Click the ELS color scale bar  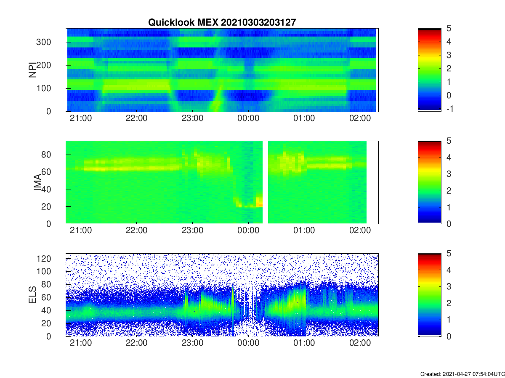(429, 295)
